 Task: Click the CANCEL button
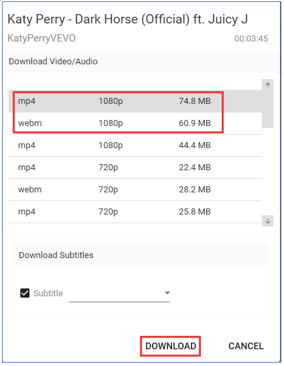coord(246,346)
